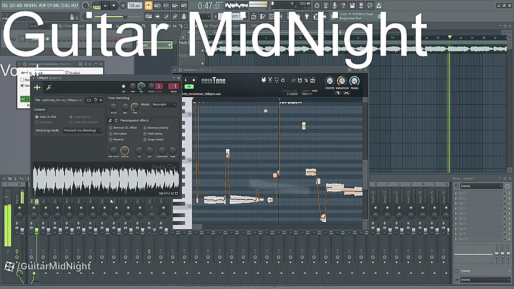
Task: Click the mixer TRACK number 1
Action: point(173,86)
